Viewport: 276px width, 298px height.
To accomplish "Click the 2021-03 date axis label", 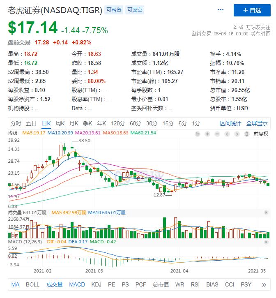I will click(94, 271).
